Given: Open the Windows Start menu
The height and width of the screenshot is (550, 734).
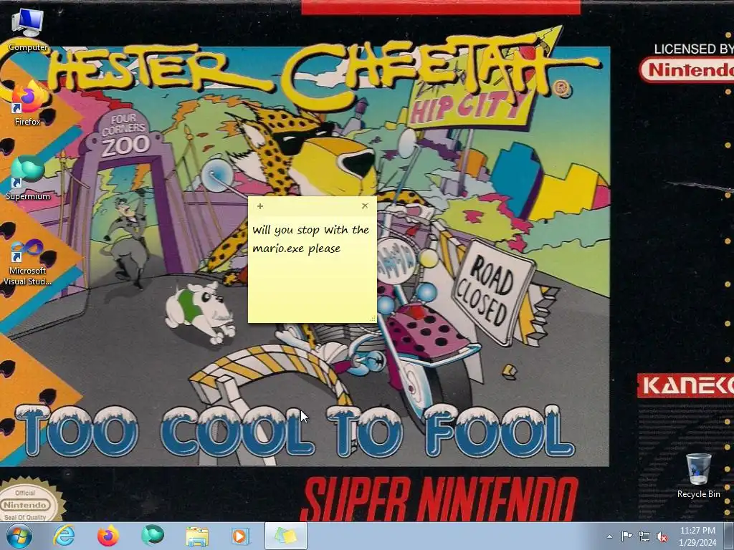Looking at the screenshot, I should pyautogui.click(x=19, y=536).
